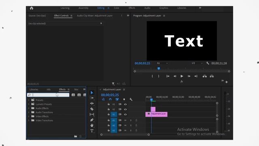Step back one frame
The image size is (259, 146).
coord(175,76)
